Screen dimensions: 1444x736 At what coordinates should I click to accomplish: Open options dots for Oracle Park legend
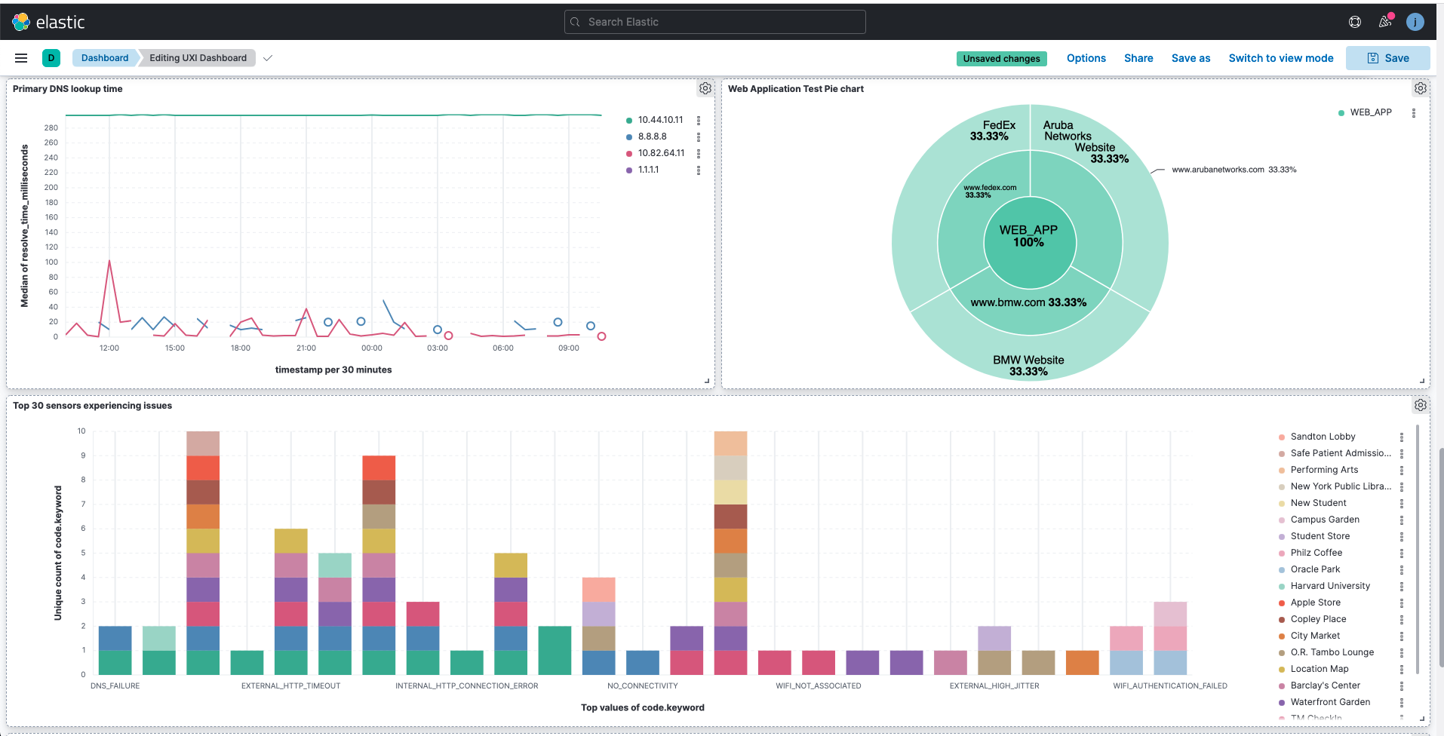1402,569
